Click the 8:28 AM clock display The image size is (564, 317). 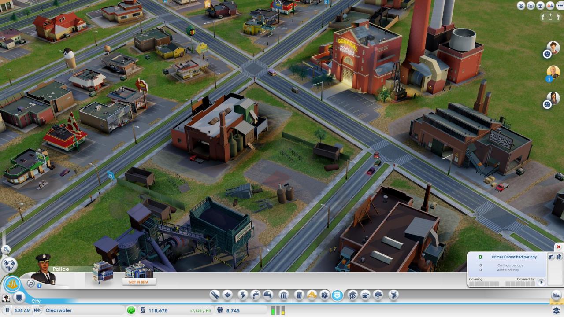(22, 310)
